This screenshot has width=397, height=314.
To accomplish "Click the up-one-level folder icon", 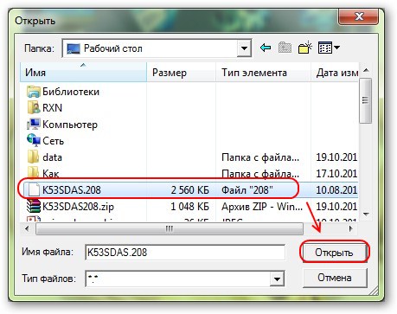I will coord(285,48).
